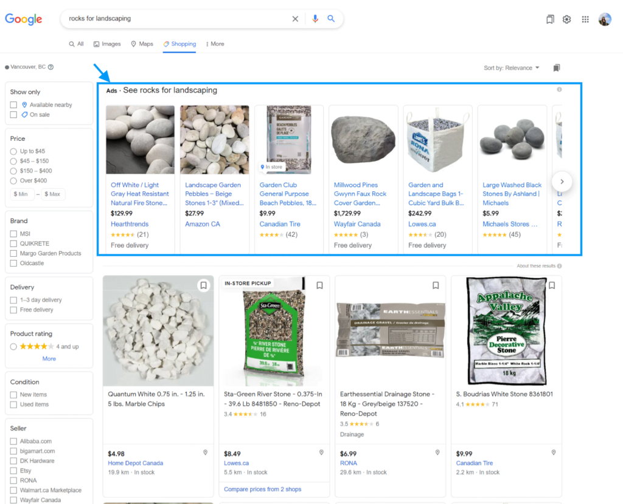Show More product rating options
Screen dimensions: 623x504
click(49, 358)
